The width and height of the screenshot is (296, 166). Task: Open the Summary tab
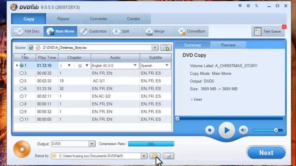[x=192, y=45]
